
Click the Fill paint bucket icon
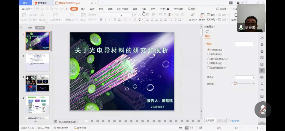coord(207,31)
